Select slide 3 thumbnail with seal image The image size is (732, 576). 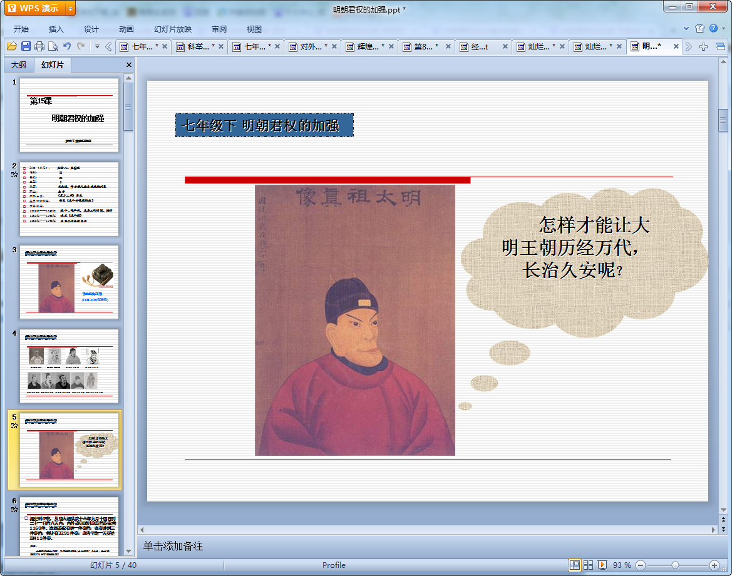click(69, 282)
